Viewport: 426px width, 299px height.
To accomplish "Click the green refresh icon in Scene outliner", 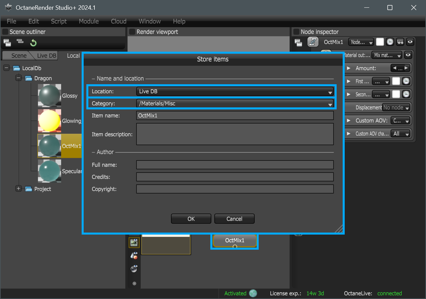I will [33, 43].
